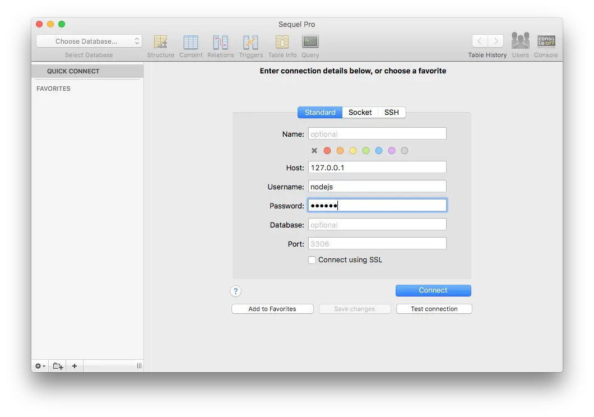Toggle the Console icon
Viewport: 594px width, 417px height.
546,41
